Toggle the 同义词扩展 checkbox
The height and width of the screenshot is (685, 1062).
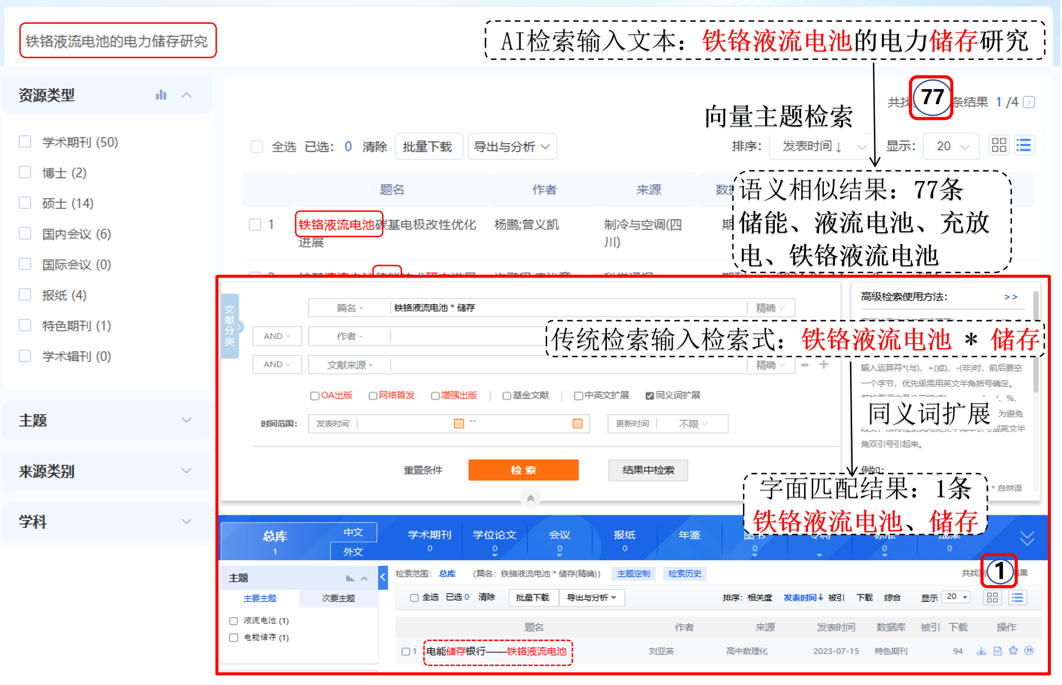(x=650, y=396)
